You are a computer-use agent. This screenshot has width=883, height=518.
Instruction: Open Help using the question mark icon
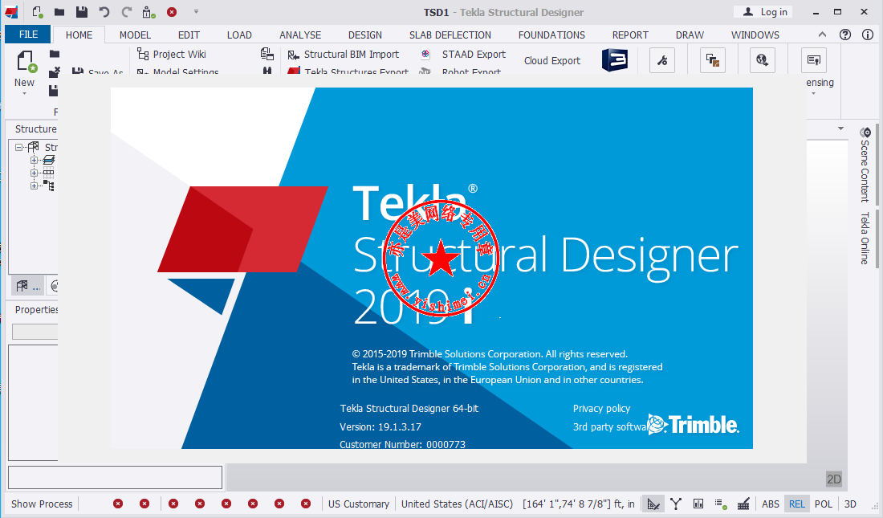(x=845, y=35)
